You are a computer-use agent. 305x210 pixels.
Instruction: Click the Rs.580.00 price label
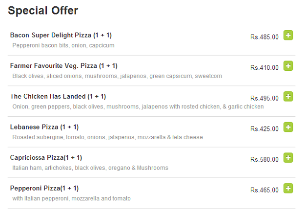(x=264, y=159)
